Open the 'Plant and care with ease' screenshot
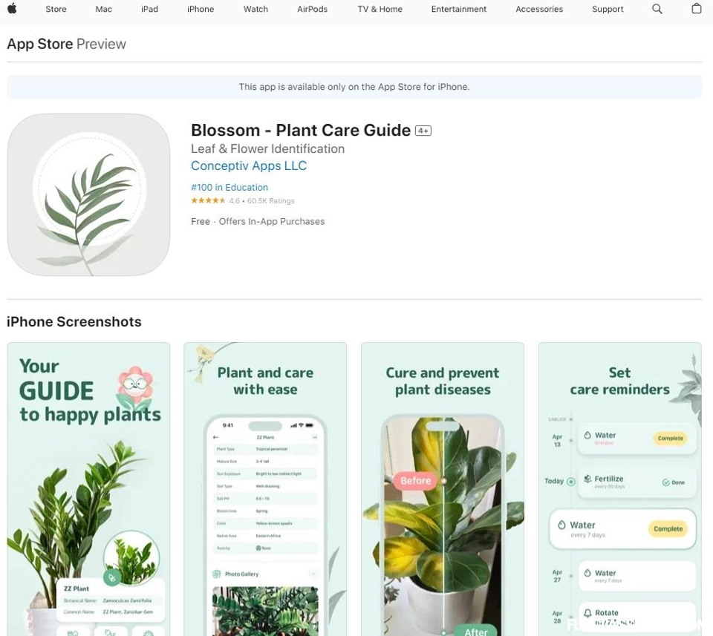The width and height of the screenshot is (713, 636). [x=266, y=489]
